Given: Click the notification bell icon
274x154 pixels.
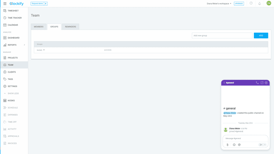Looking at the screenshot, I should click(260, 3).
